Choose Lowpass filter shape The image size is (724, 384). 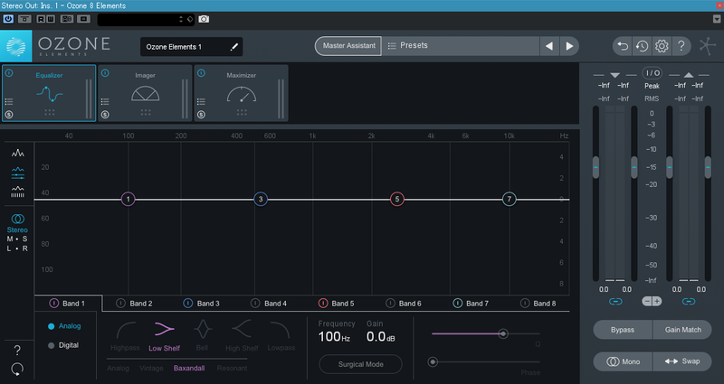tap(281, 336)
